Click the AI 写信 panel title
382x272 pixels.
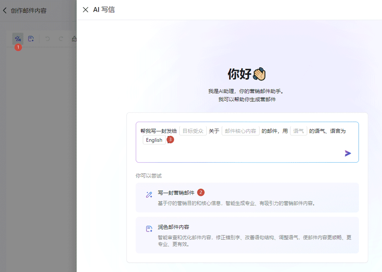(104, 10)
